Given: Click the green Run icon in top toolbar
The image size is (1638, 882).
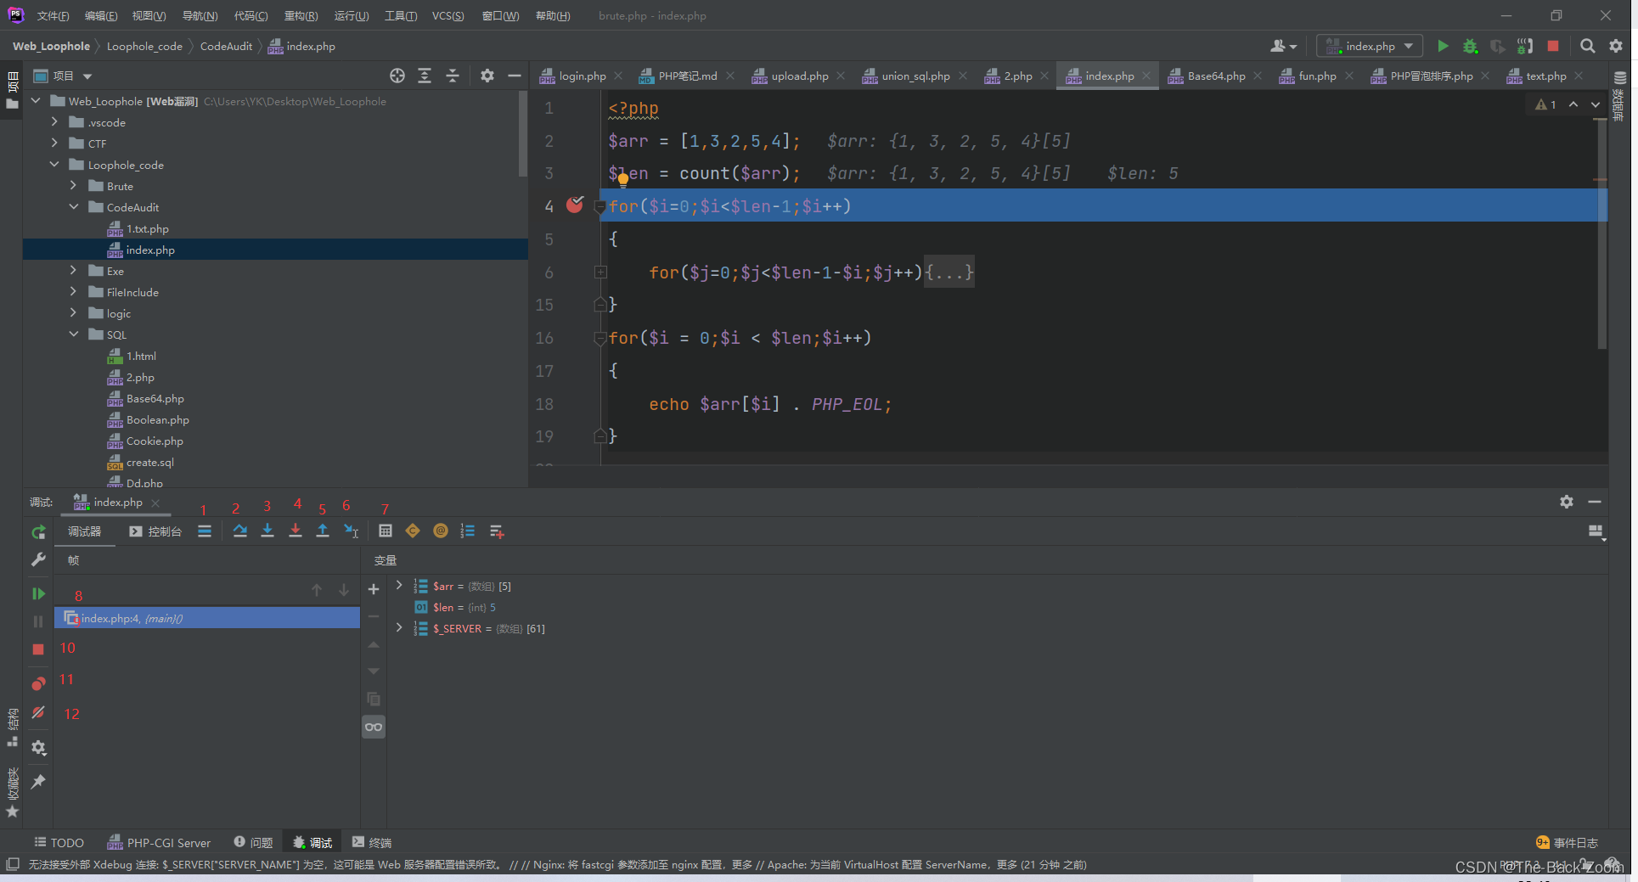Looking at the screenshot, I should (1443, 46).
